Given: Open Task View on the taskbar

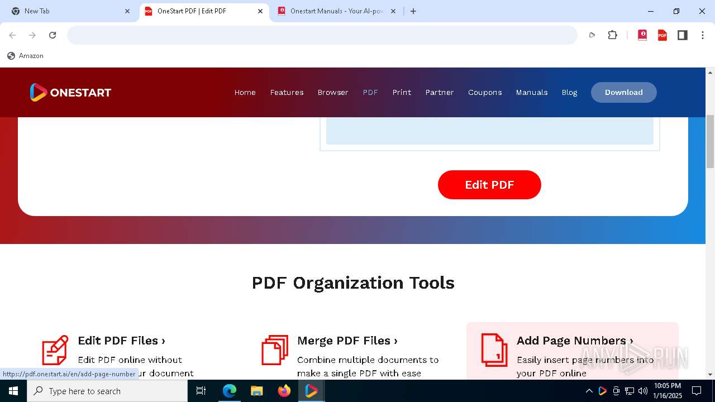Looking at the screenshot, I should click(x=201, y=391).
